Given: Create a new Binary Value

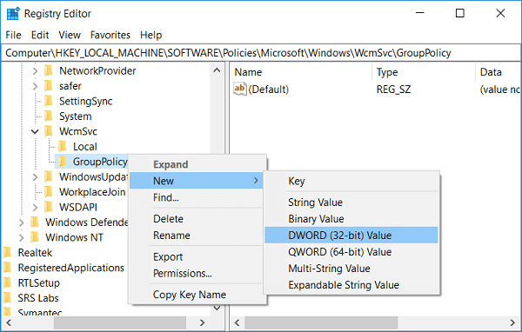Looking at the screenshot, I should point(351,218).
